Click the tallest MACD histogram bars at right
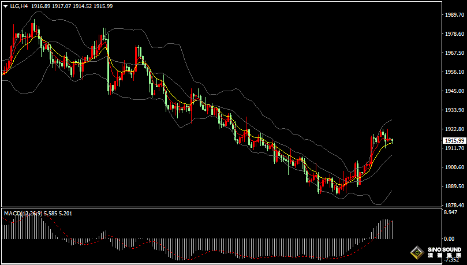 coord(385,229)
